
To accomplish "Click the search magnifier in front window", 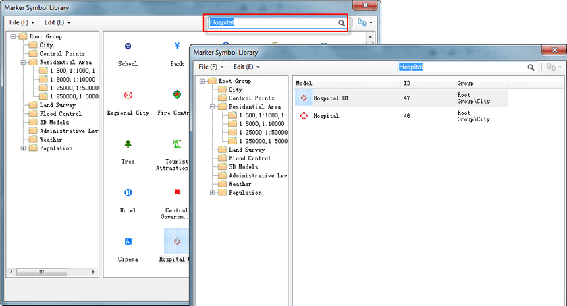I will pos(531,67).
